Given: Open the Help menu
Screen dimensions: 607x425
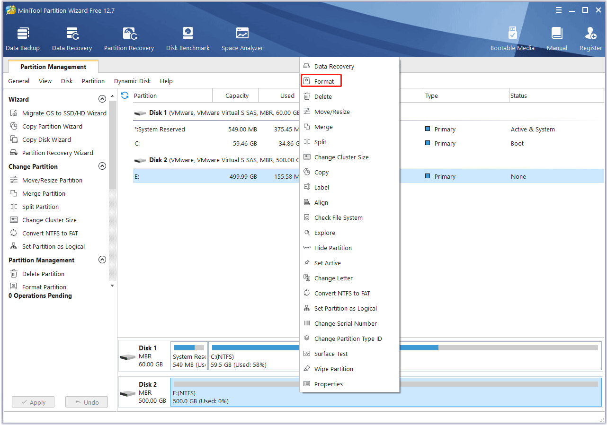Looking at the screenshot, I should coord(166,81).
